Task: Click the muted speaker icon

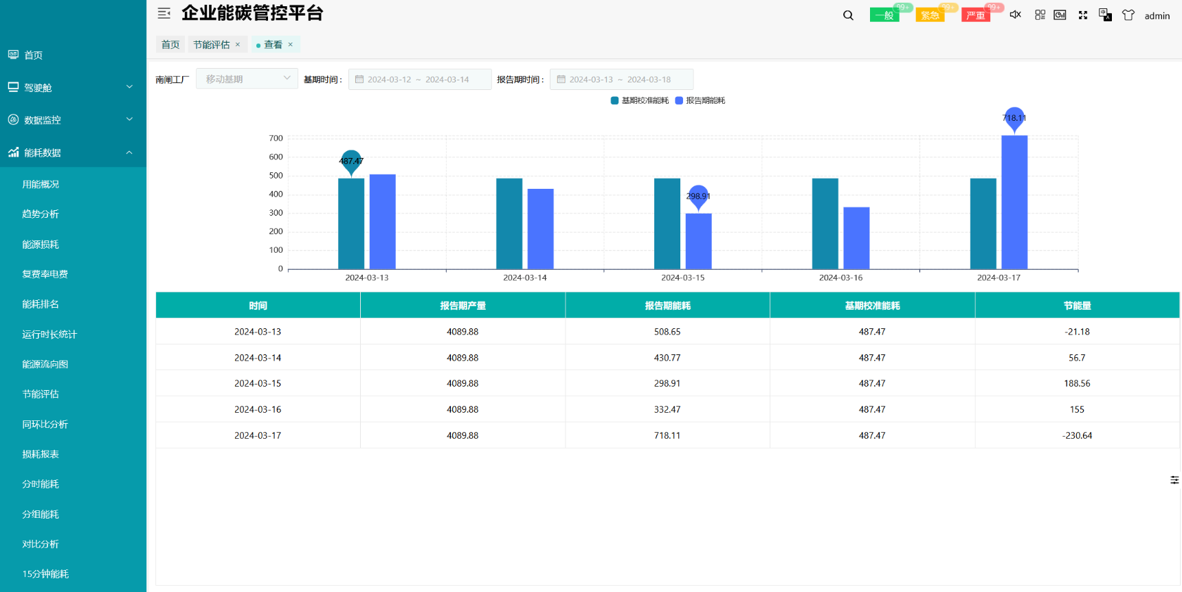Action: pyautogui.click(x=1015, y=14)
